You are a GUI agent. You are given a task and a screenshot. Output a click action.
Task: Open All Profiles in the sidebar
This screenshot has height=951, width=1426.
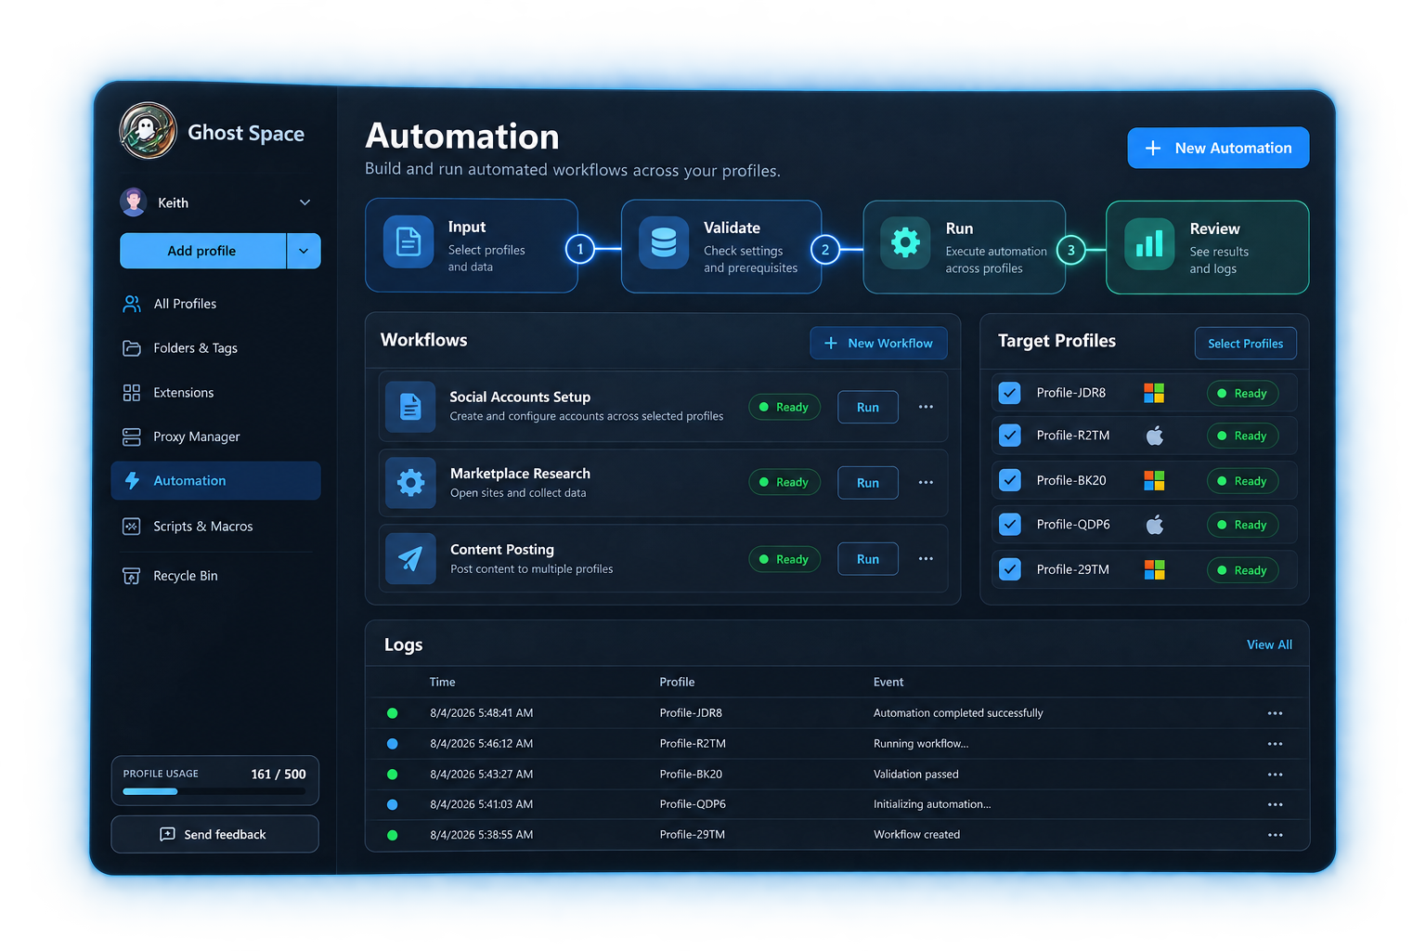[215, 304]
